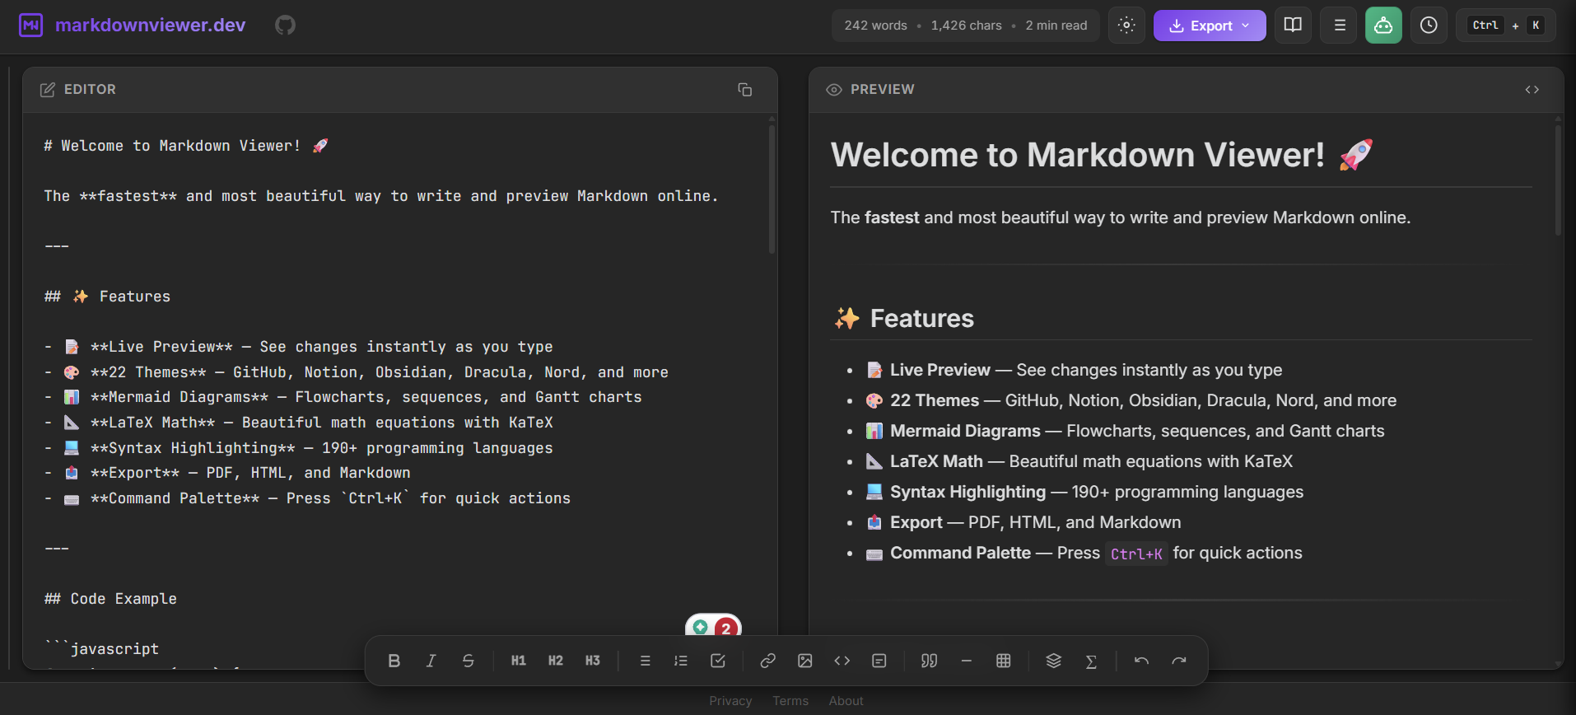Click the purple MD logo icon
Image resolution: width=1576 pixels, height=715 pixels.
click(30, 26)
